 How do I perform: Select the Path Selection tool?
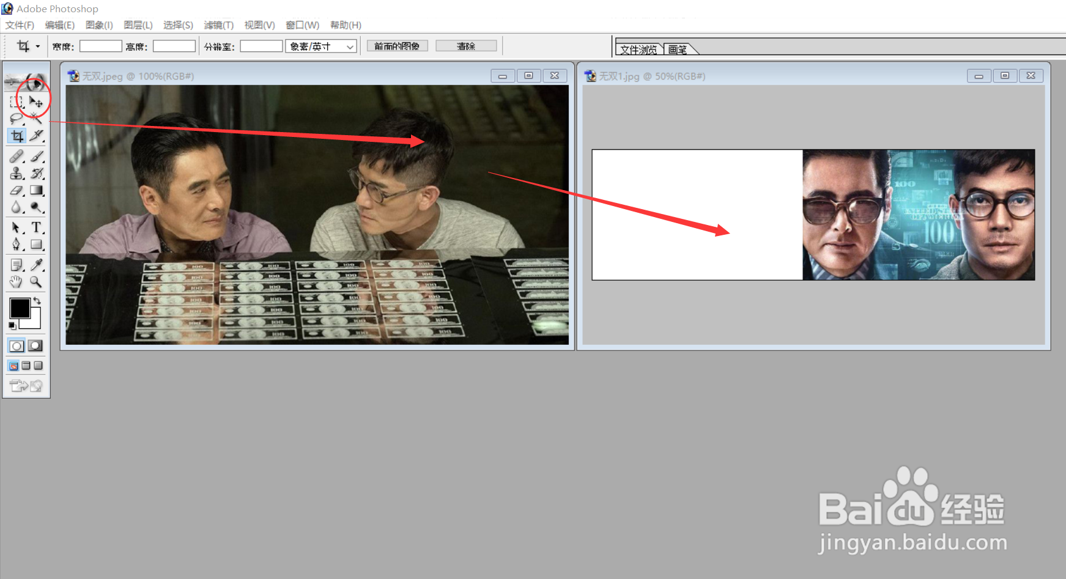[17, 227]
